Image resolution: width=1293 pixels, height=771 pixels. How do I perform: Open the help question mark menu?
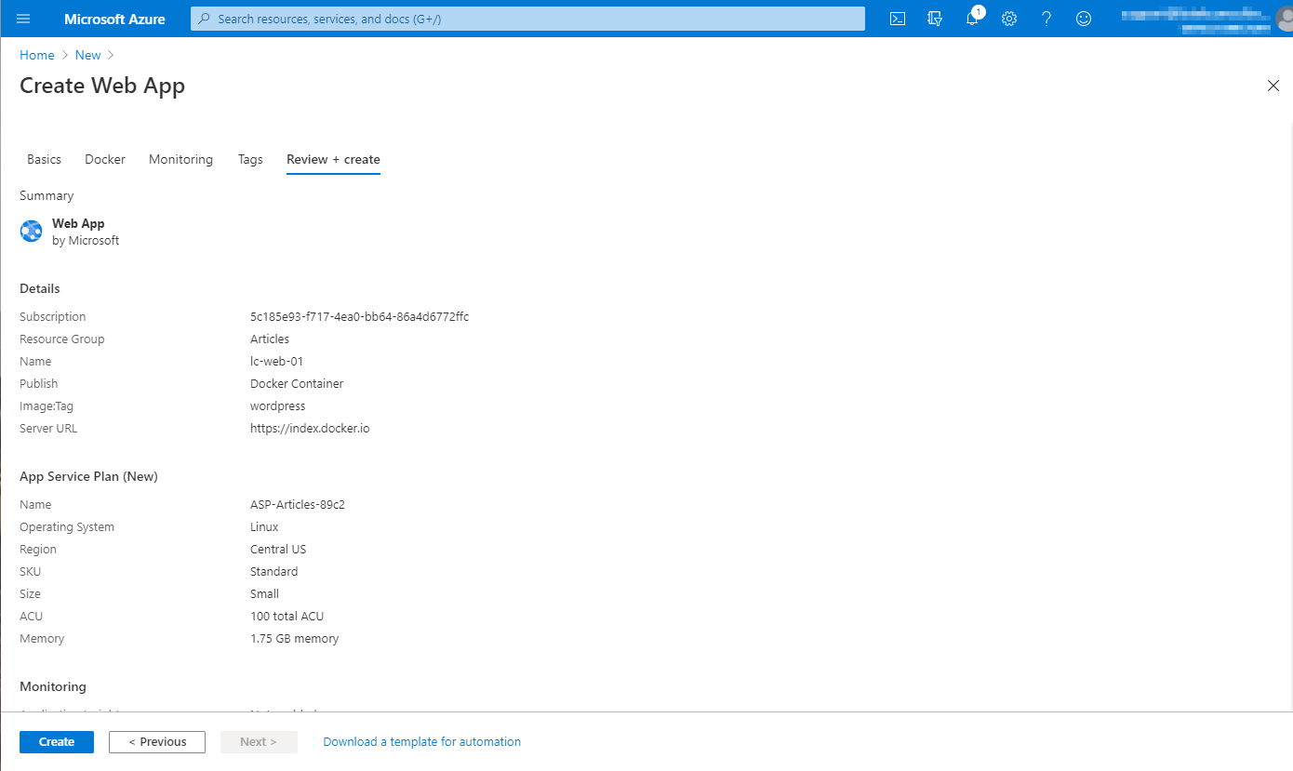(x=1046, y=18)
